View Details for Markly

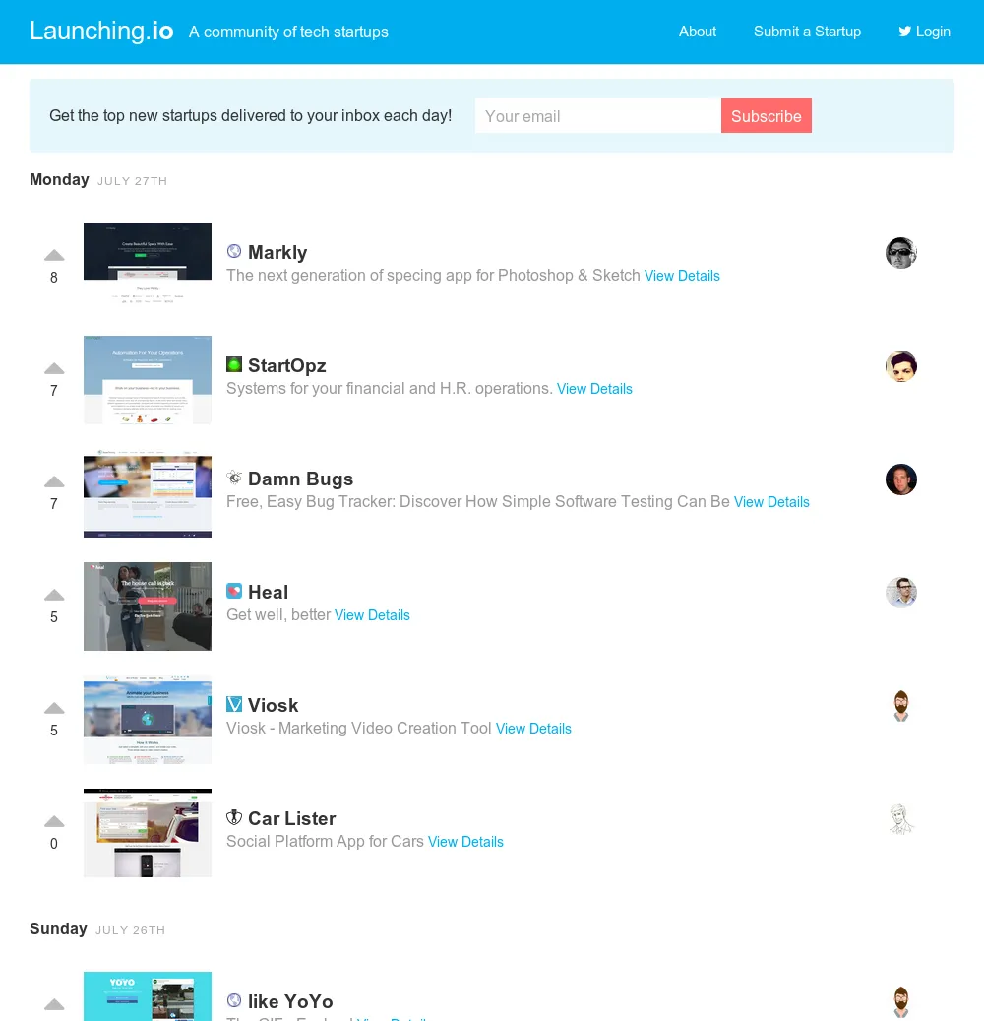click(x=682, y=276)
